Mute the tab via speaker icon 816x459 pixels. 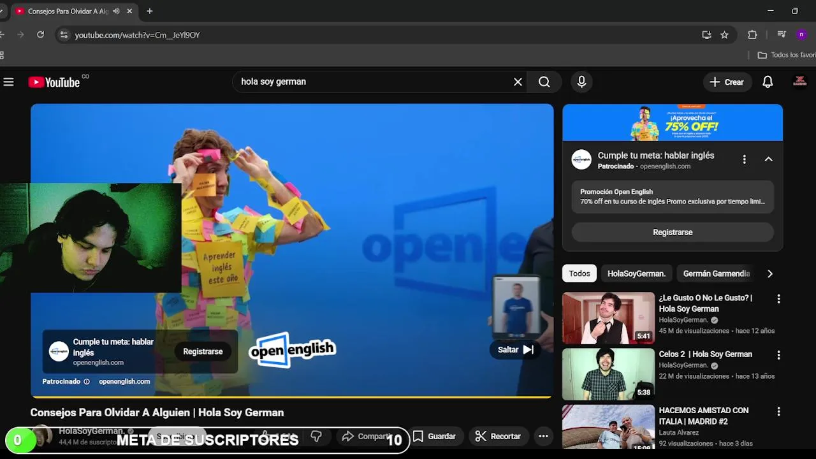pos(116,11)
